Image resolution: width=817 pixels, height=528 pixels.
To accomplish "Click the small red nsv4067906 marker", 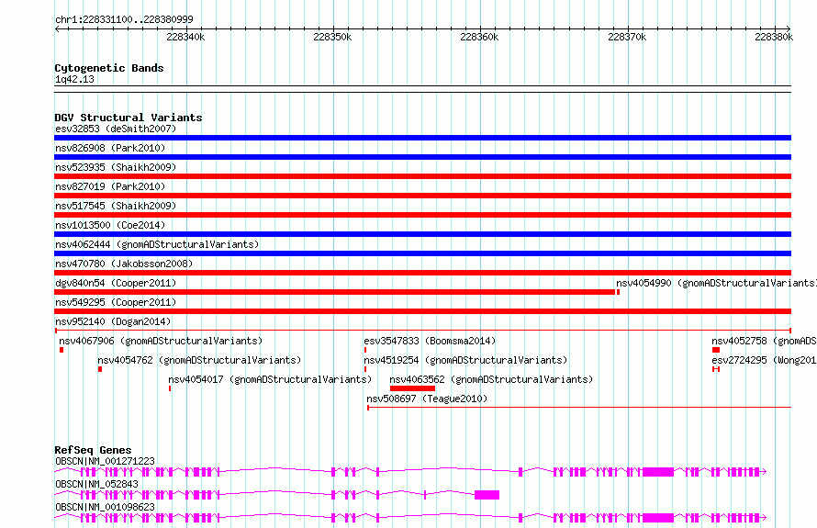I will click(62, 350).
